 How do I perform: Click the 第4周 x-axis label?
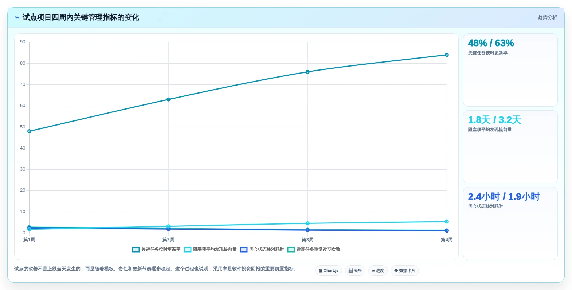447,240
